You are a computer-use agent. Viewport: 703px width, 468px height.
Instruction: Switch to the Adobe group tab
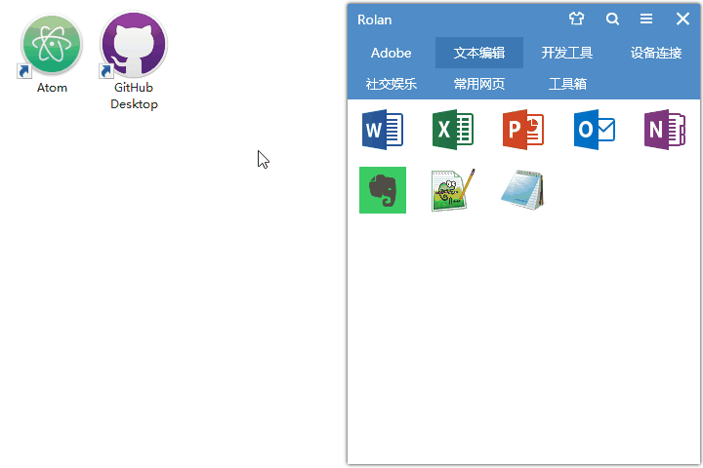click(391, 53)
